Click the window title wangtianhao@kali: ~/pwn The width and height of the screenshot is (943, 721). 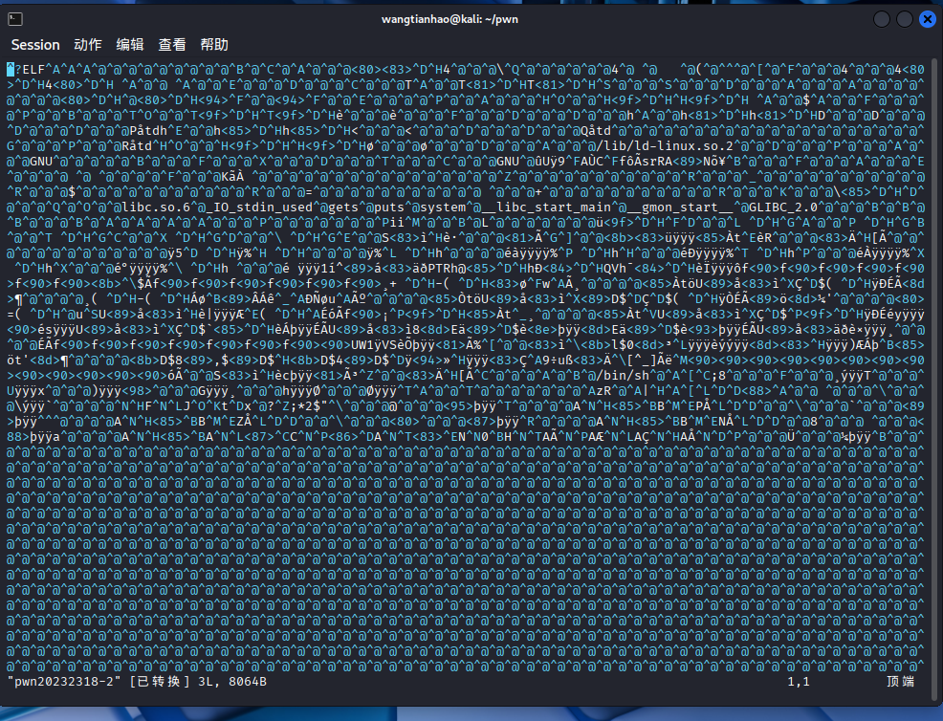coord(450,19)
